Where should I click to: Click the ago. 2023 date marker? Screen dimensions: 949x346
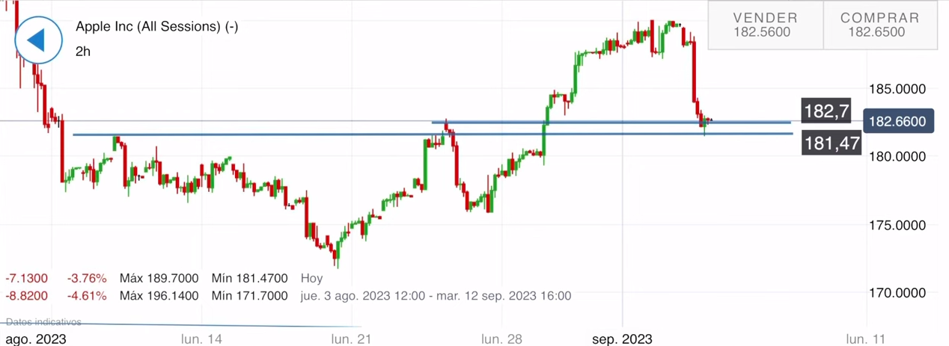[34, 339]
